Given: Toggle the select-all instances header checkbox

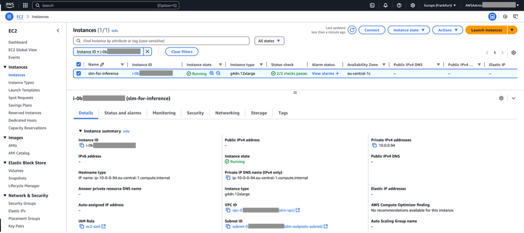Looking at the screenshot, I should [78, 65].
